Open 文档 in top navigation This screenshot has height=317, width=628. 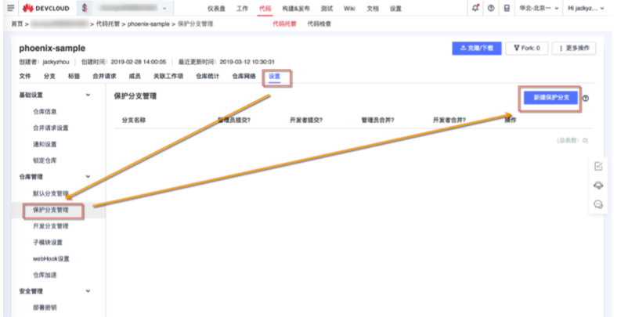tap(373, 9)
